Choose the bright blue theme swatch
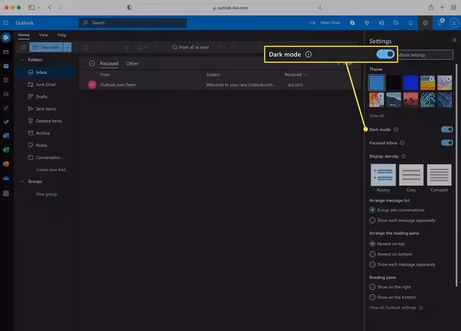Image resolution: width=461 pixels, height=331 pixels. 411,82
